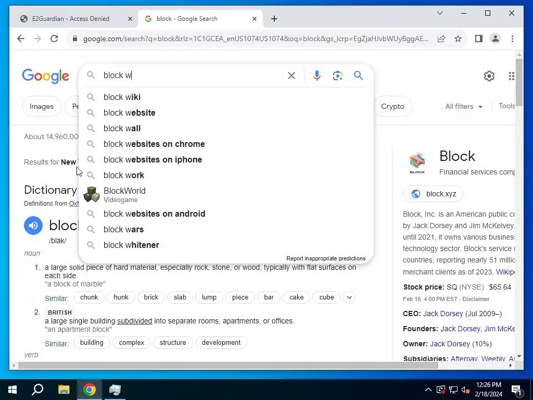
Task: Open Google apps grid icon
Action: [511, 76]
